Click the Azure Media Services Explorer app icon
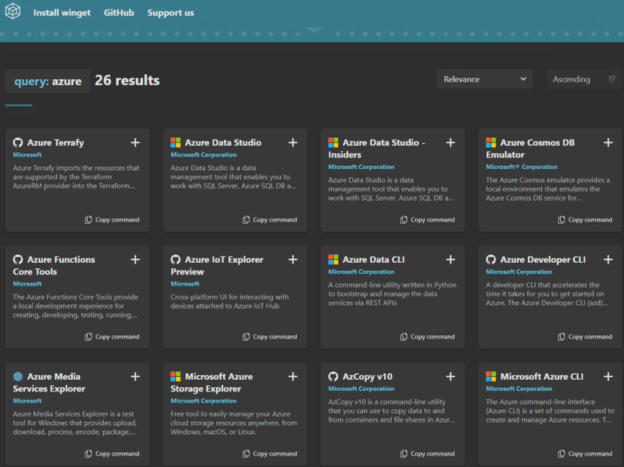Image resolution: width=624 pixels, height=467 pixels. [x=18, y=377]
